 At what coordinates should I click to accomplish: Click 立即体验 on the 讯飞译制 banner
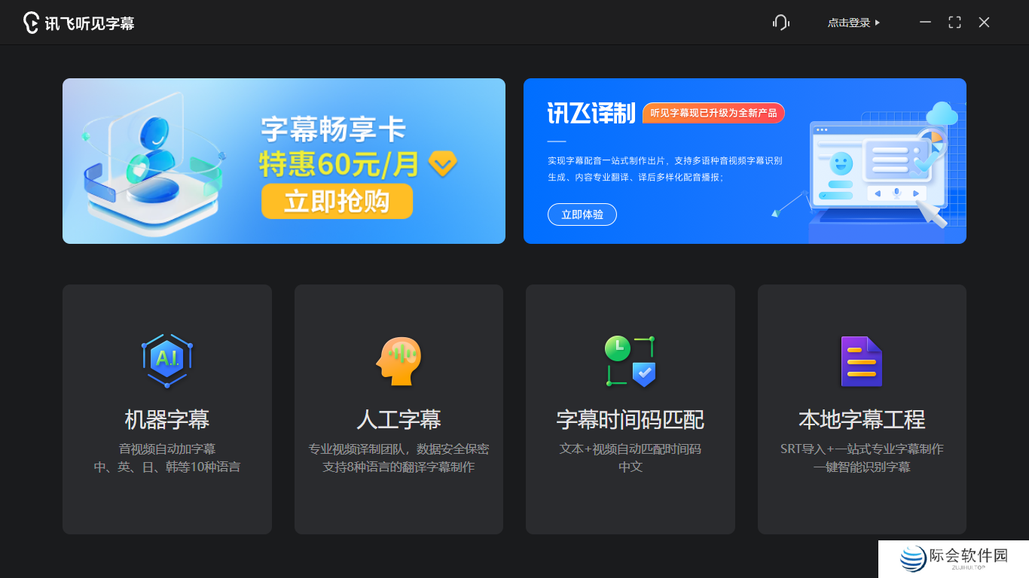582,214
